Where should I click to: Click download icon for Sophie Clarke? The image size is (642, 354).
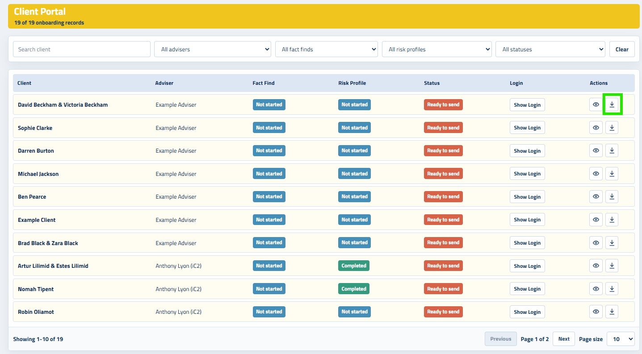612,128
